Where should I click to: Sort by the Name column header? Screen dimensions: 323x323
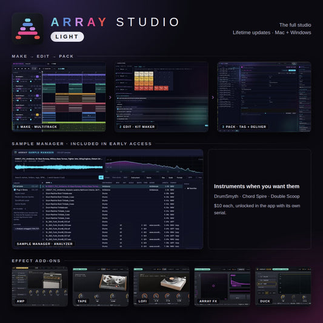coord(48,183)
